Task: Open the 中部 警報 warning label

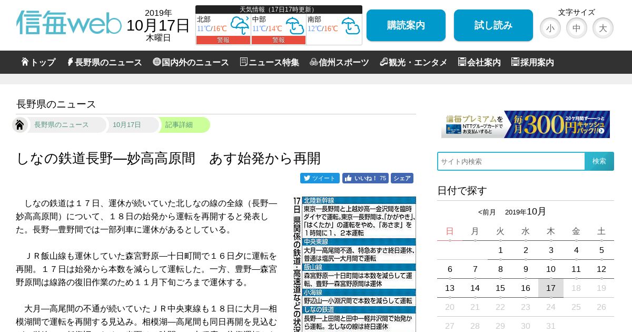Action: 279,40
